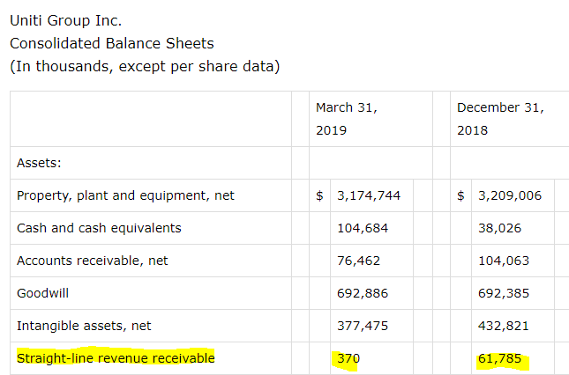Select the highlighted 61,785 value
Screen dimensions: 569x375
(x=499, y=358)
